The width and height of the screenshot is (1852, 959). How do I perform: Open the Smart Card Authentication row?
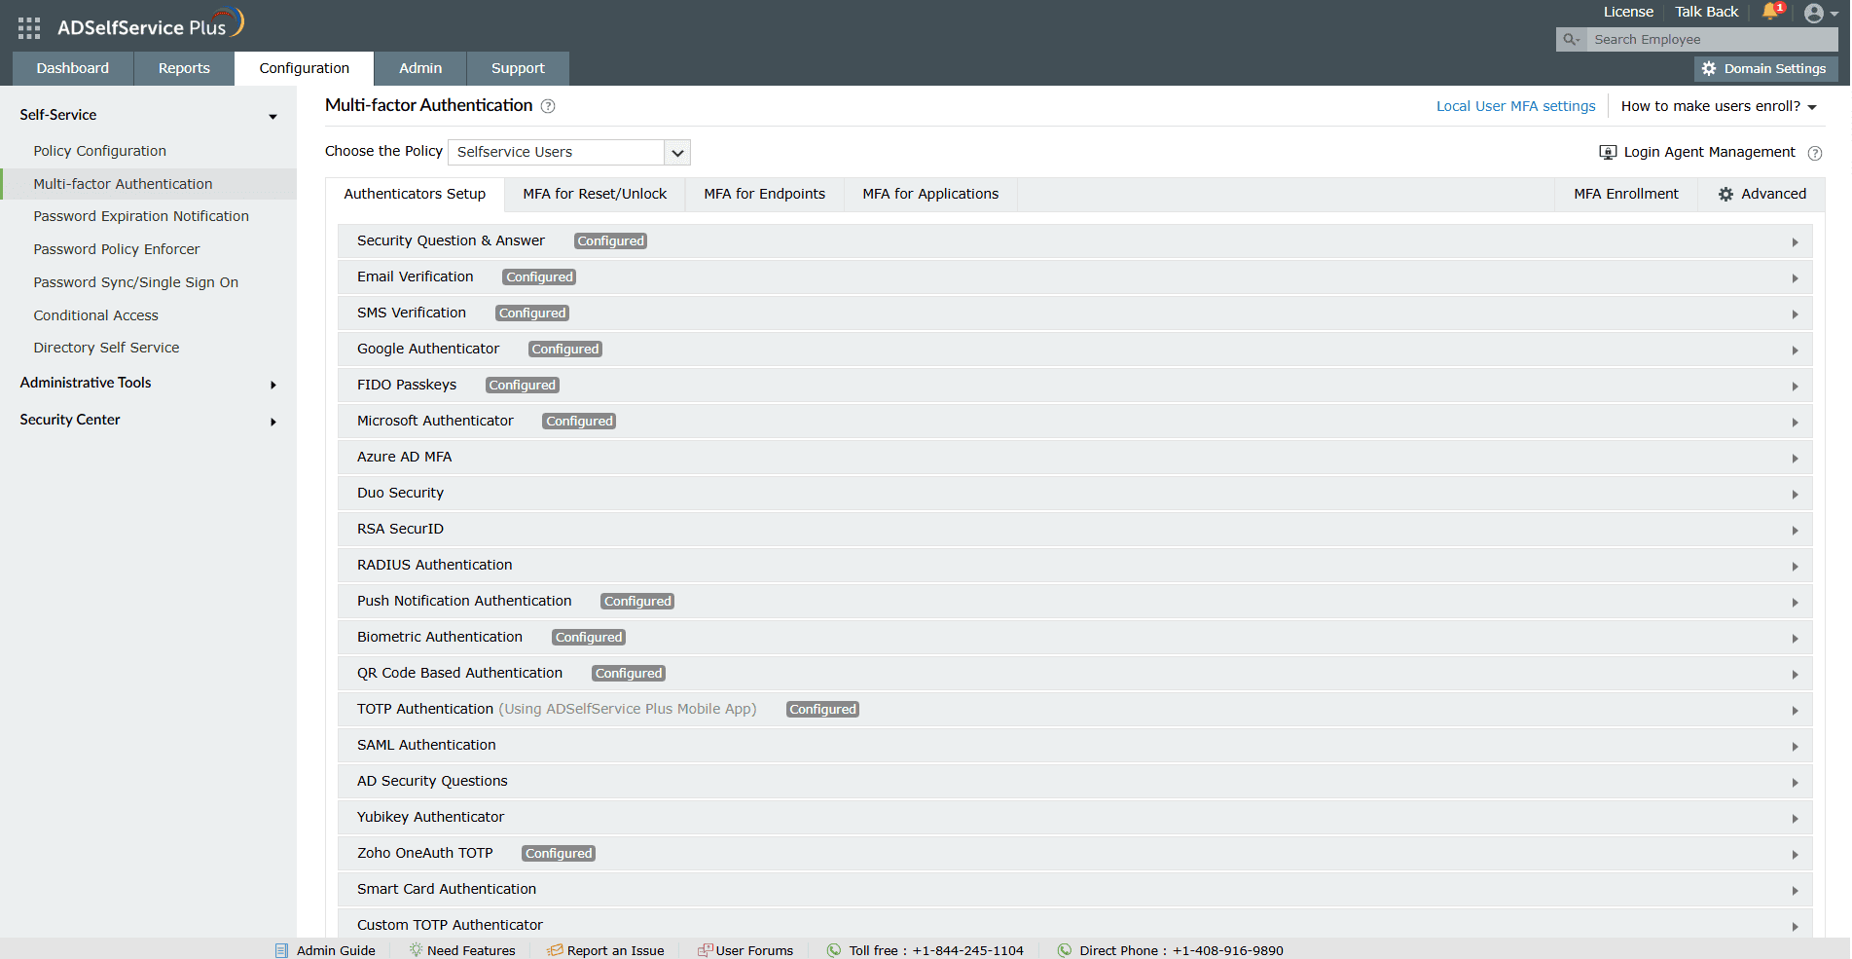tap(1074, 890)
